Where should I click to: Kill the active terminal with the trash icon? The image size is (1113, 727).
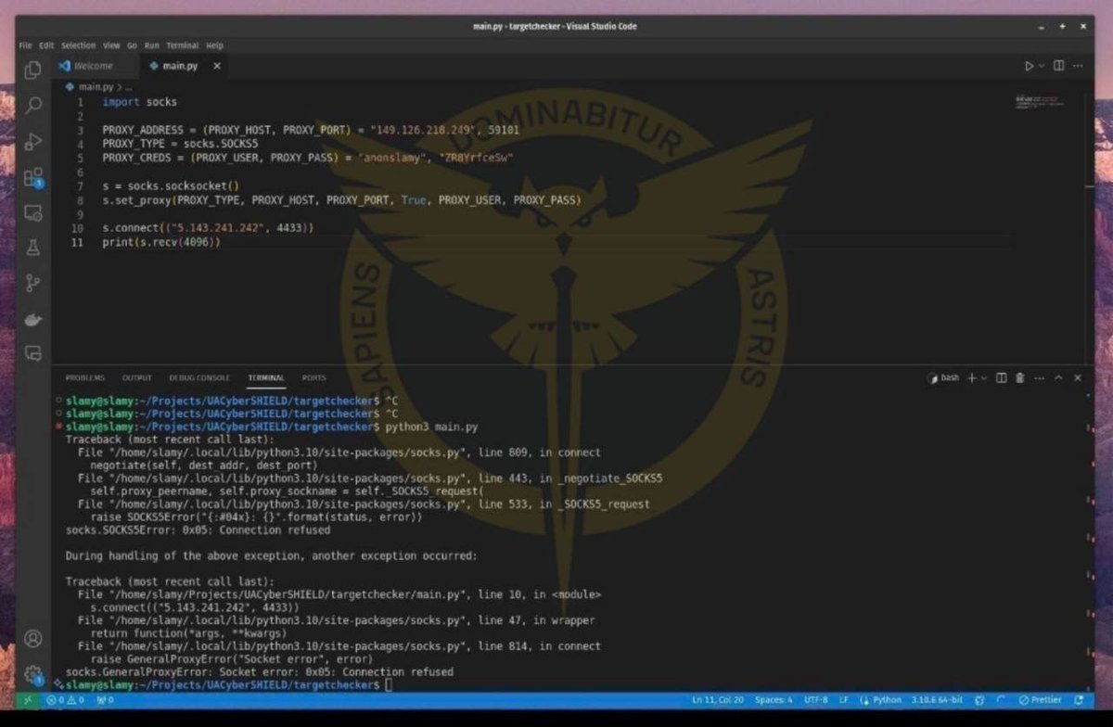click(1019, 378)
